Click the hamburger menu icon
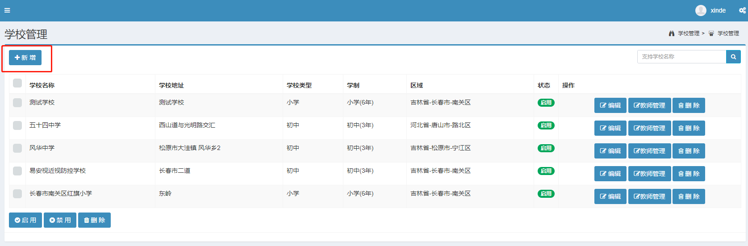 pos(7,10)
